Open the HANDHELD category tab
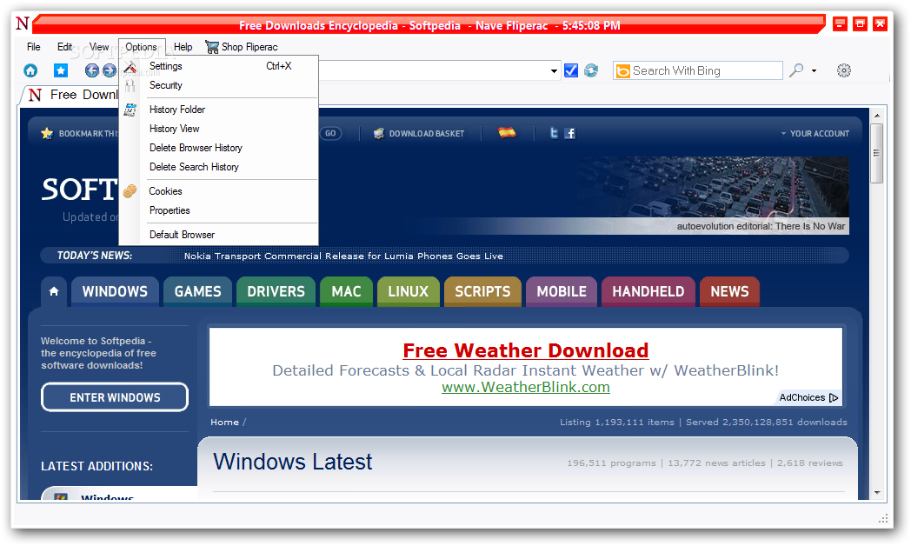This screenshot has height=546, width=911. [648, 291]
